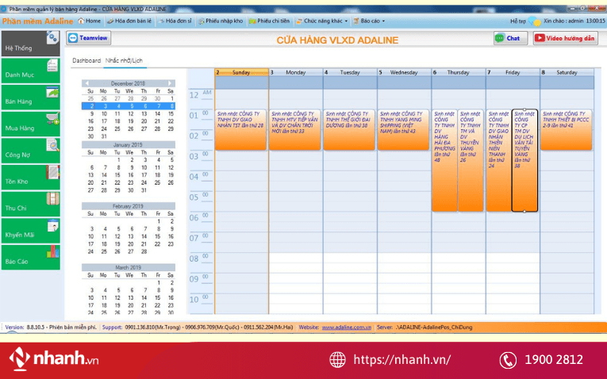
Task: Open THIÊN NIÊN THANH event on Friday
Action: click(x=498, y=160)
